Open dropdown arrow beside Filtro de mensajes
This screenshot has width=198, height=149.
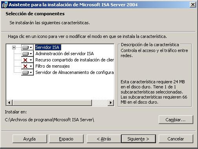[x=31, y=66]
